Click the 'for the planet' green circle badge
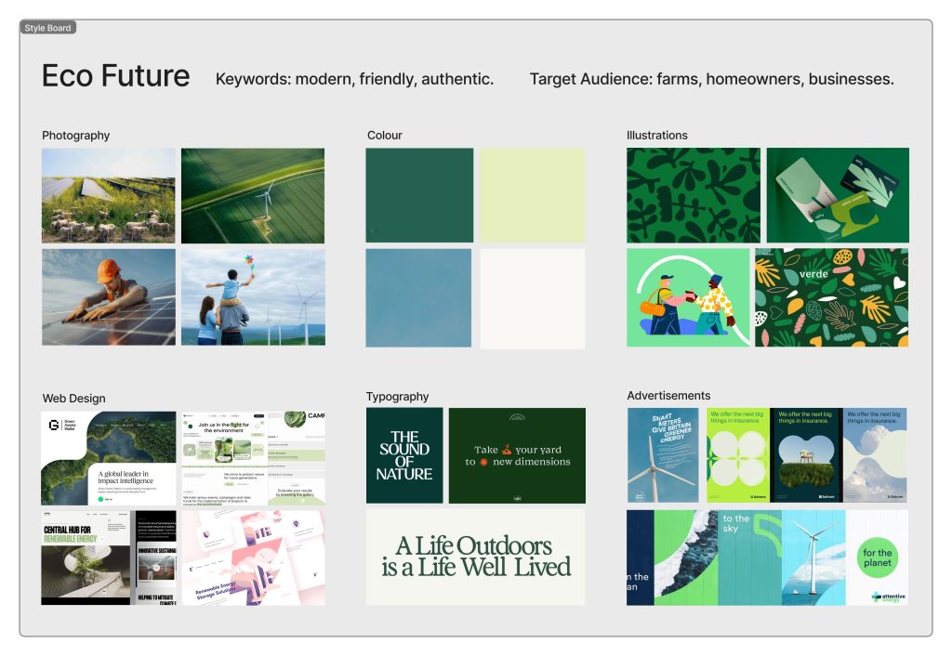The image size is (952, 656). [877, 558]
